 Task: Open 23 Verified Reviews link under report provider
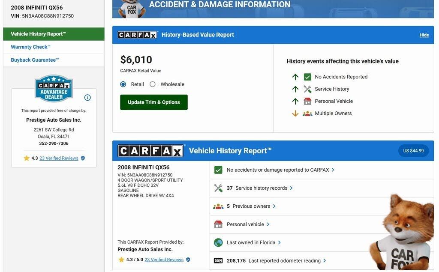click(x=164, y=260)
